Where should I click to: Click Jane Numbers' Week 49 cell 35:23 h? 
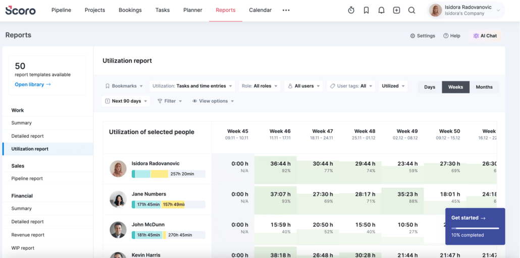[402, 200]
